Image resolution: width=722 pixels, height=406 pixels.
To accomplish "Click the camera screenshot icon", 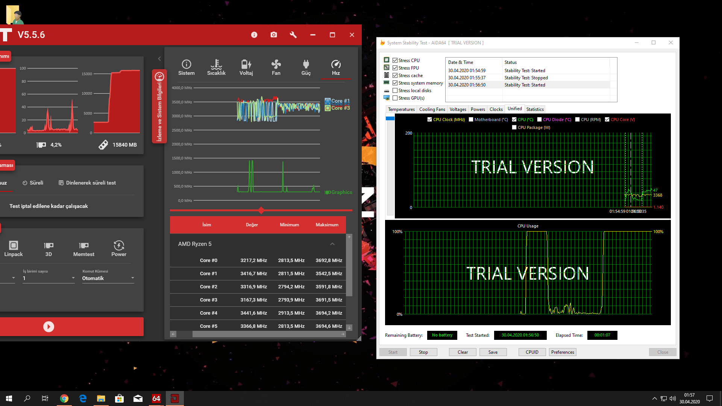I will [x=274, y=35].
